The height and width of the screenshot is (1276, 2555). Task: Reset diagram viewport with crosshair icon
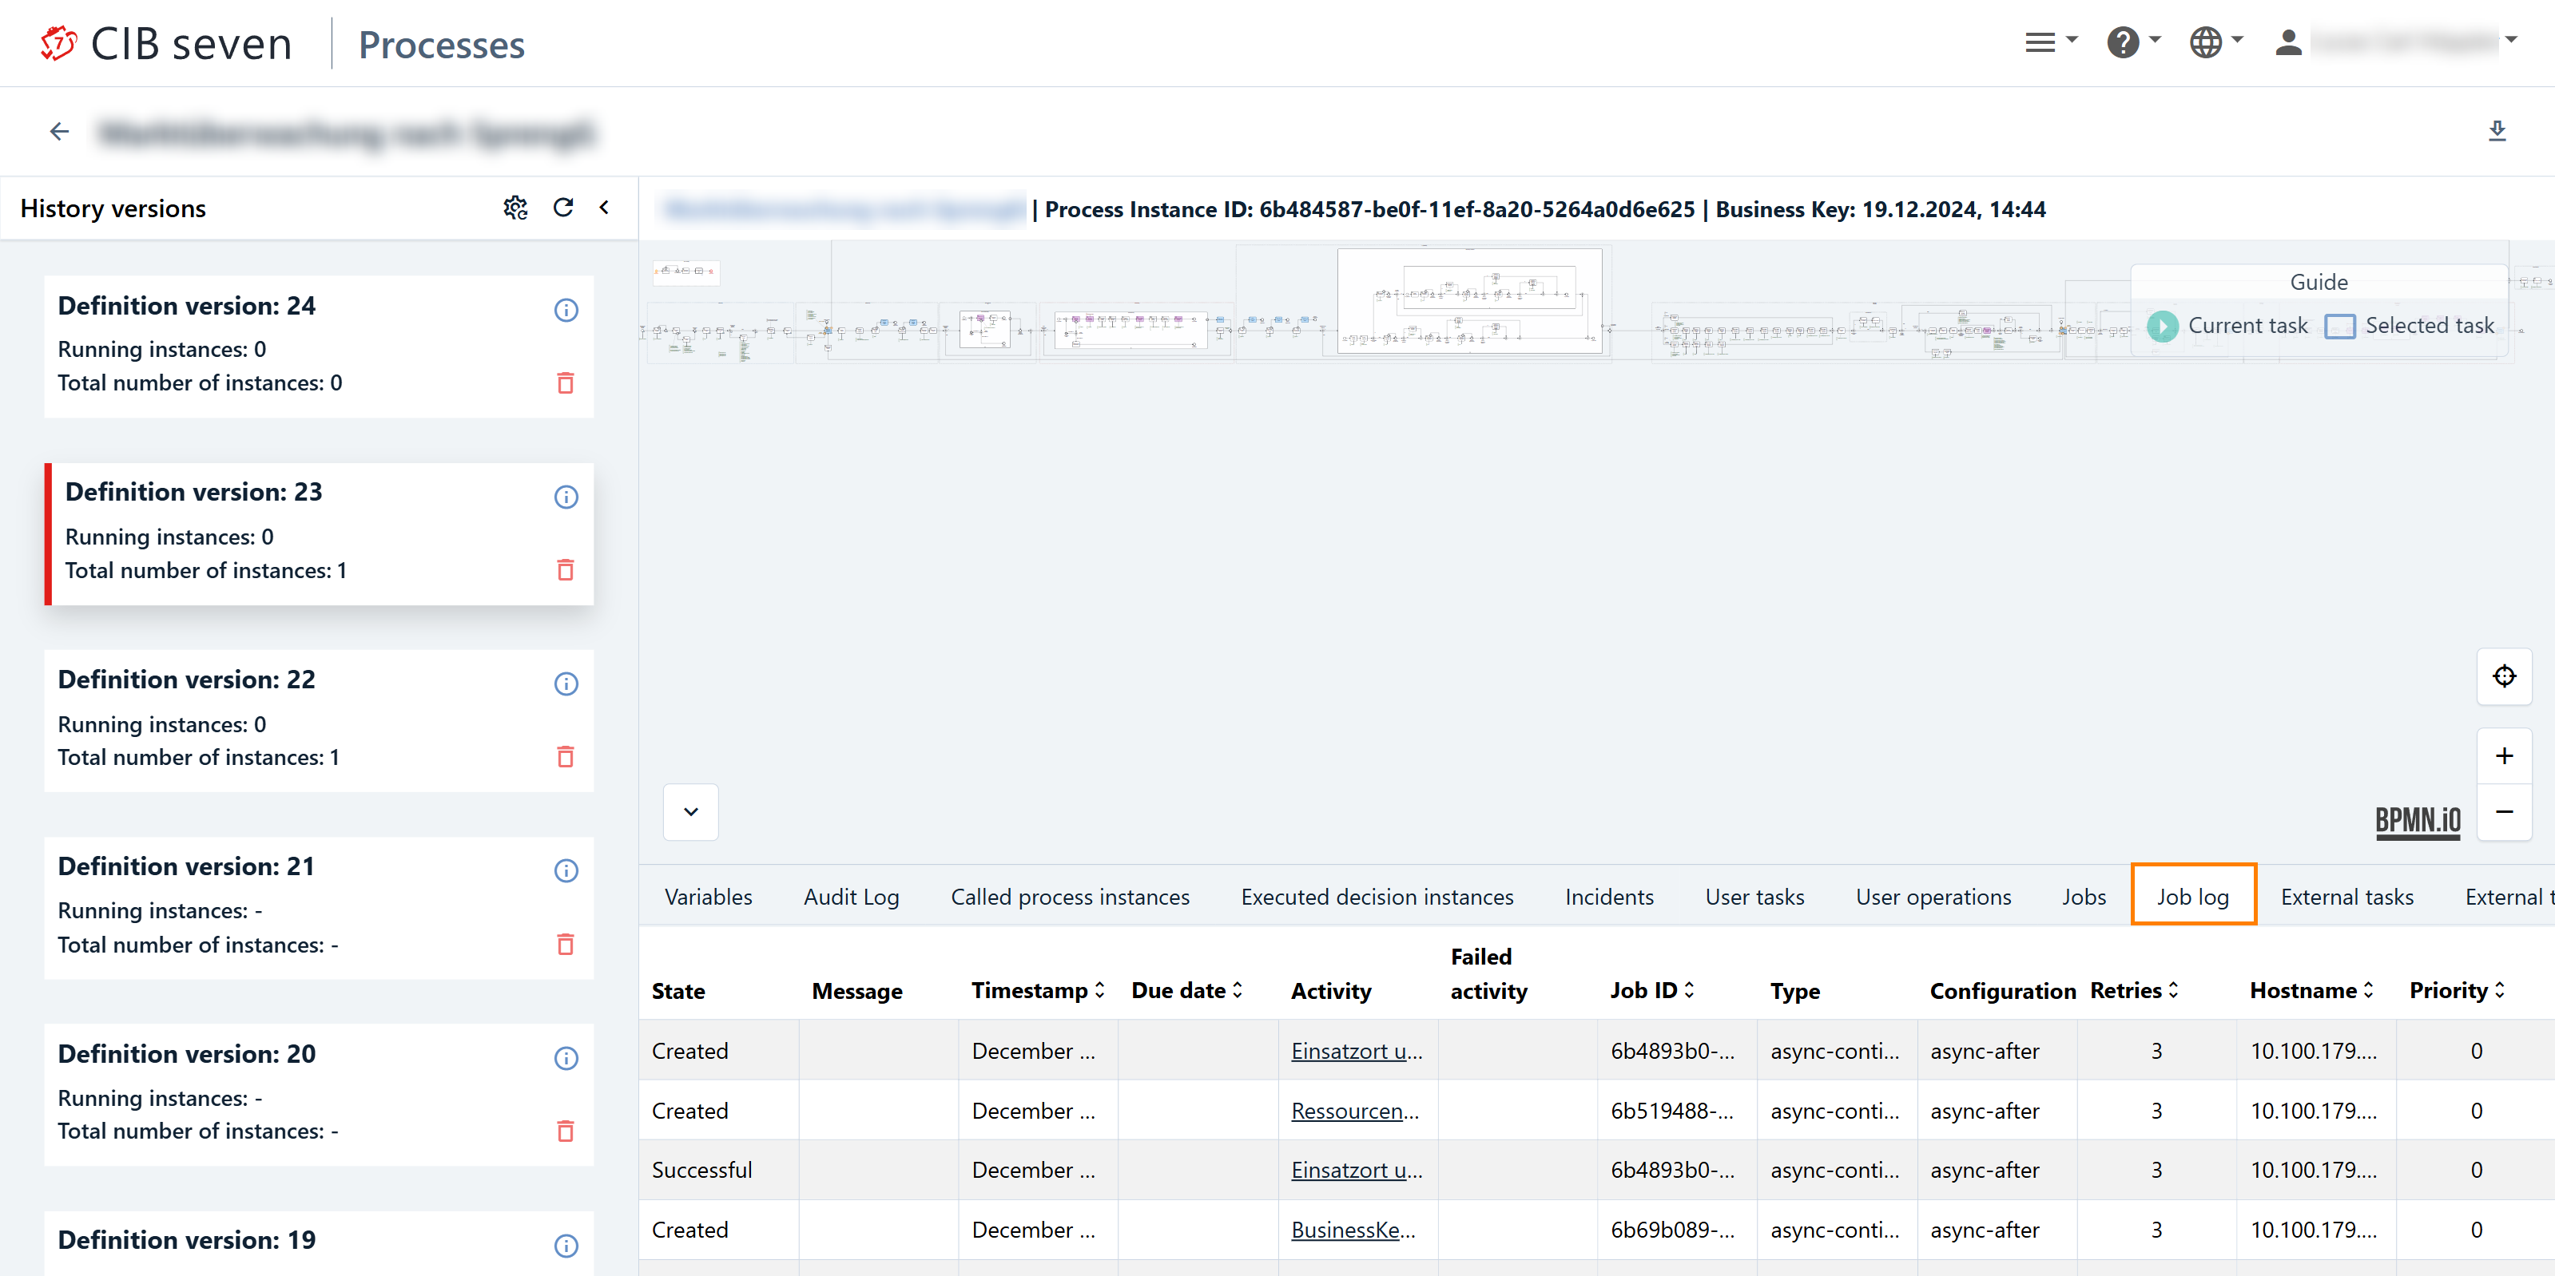coord(2503,676)
